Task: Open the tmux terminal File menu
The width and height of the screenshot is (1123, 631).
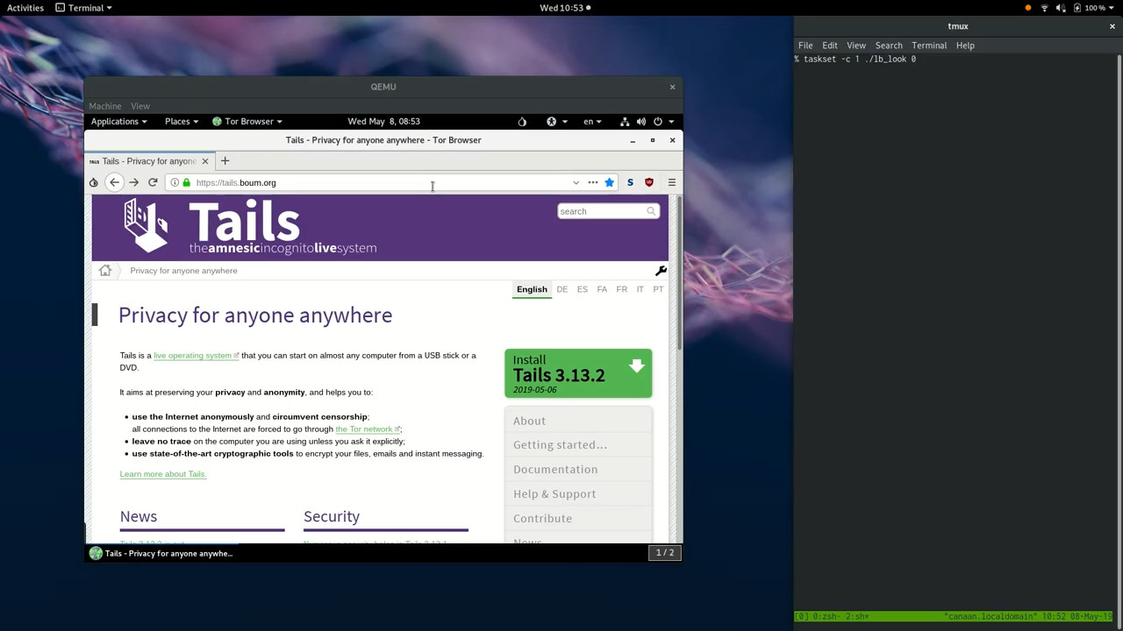Action: coord(805,46)
